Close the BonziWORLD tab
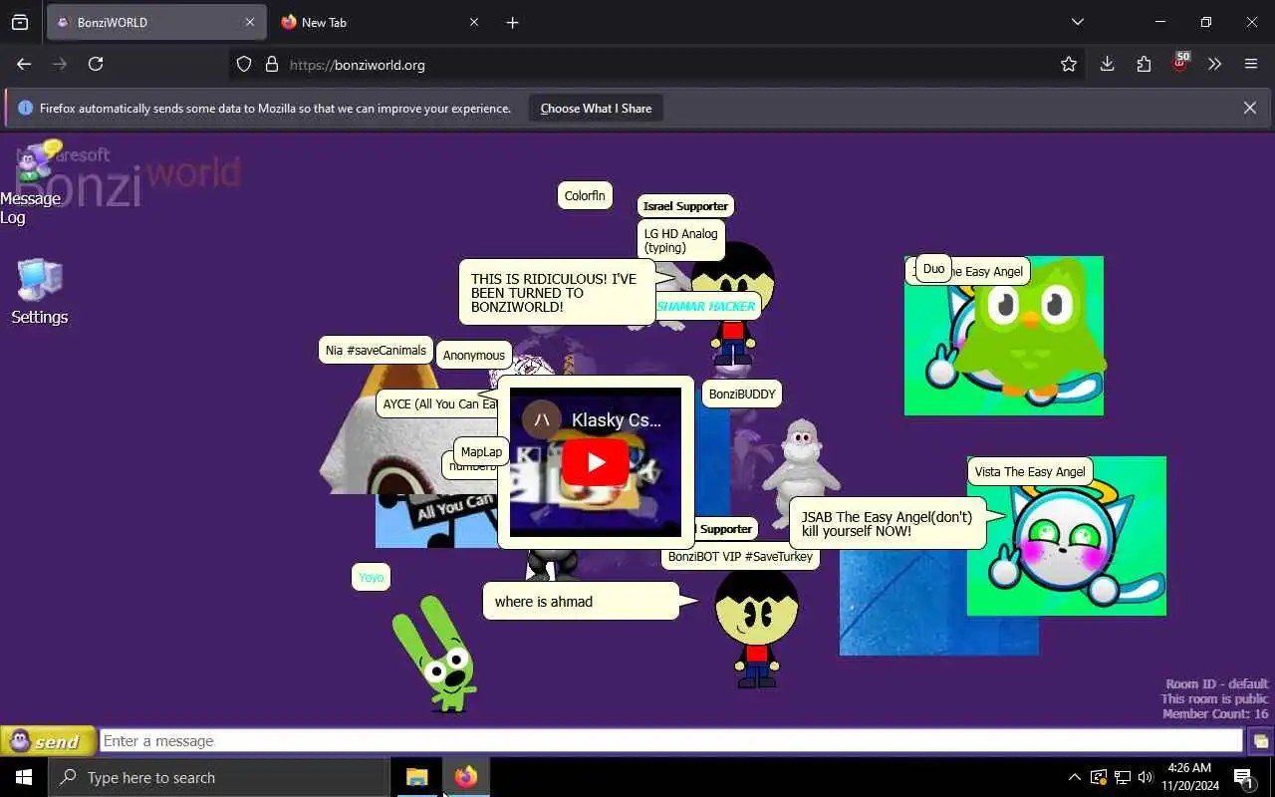 [250, 22]
